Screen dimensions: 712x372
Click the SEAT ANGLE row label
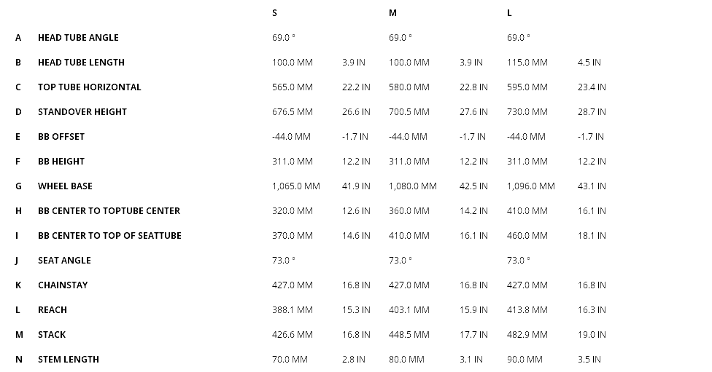[x=64, y=261]
